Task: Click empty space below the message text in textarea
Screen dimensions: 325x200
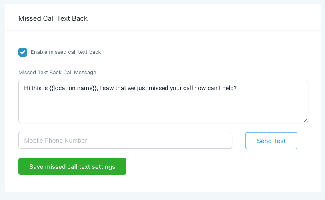Action: click(x=160, y=109)
